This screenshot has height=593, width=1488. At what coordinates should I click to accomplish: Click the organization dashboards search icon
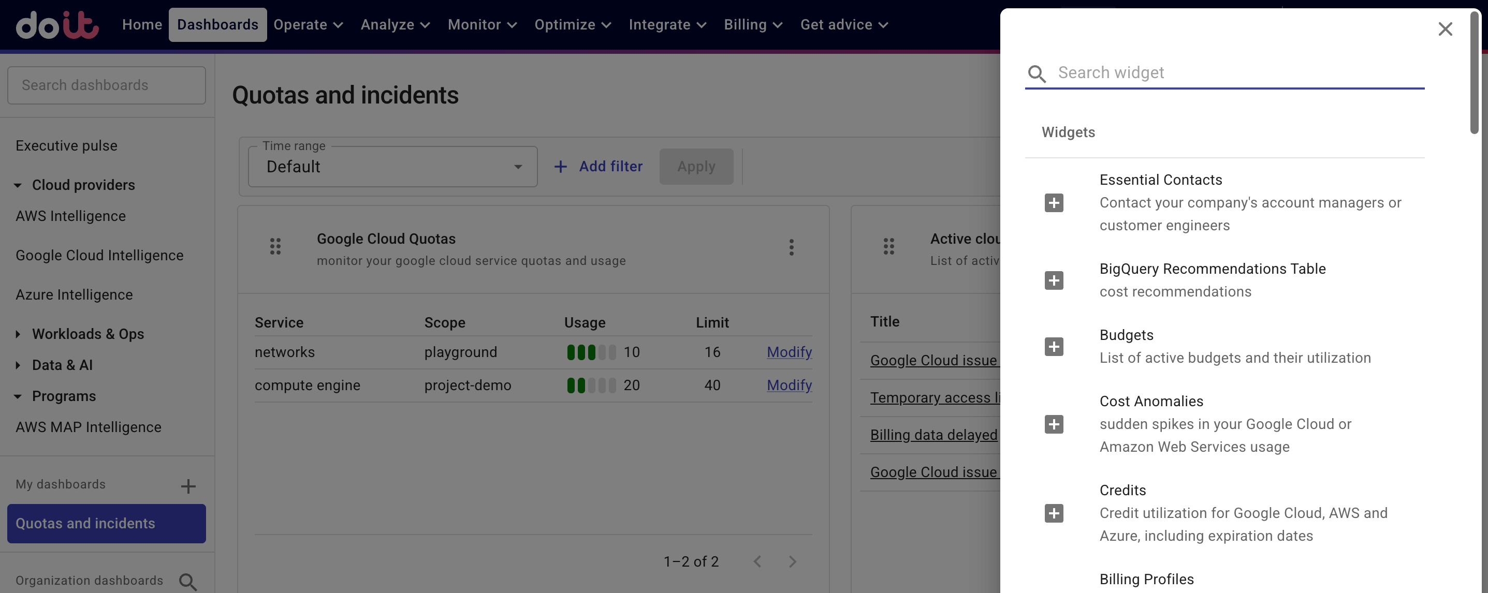pyautogui.click(x=188, y=582)
